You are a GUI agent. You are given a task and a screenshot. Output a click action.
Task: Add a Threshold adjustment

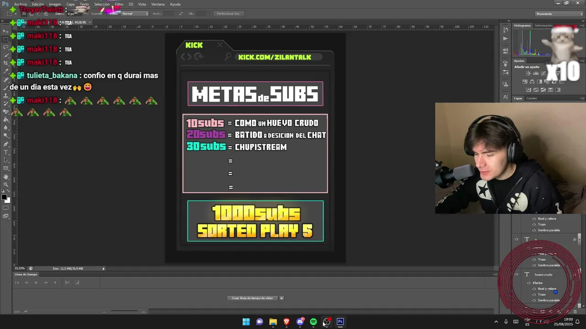[543, 90]
